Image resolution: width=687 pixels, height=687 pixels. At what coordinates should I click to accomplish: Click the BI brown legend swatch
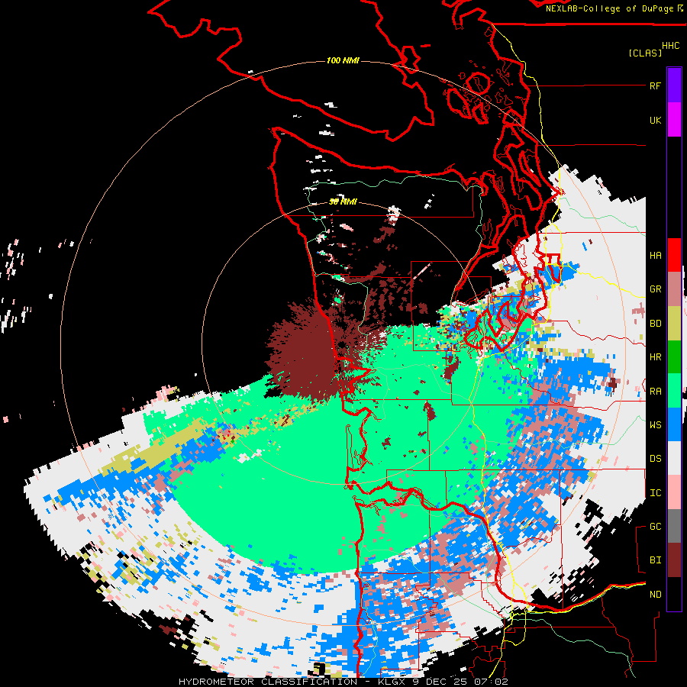point(674,560)
